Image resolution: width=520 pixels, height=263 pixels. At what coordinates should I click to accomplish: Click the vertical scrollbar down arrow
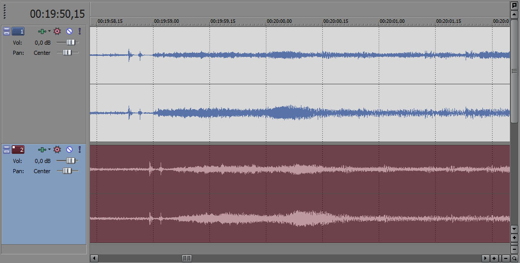514,229
